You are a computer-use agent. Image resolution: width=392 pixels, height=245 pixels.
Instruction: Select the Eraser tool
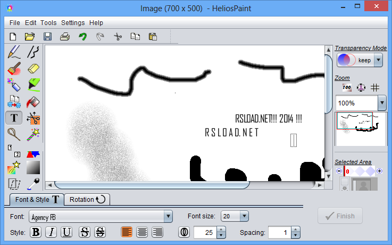34,69
